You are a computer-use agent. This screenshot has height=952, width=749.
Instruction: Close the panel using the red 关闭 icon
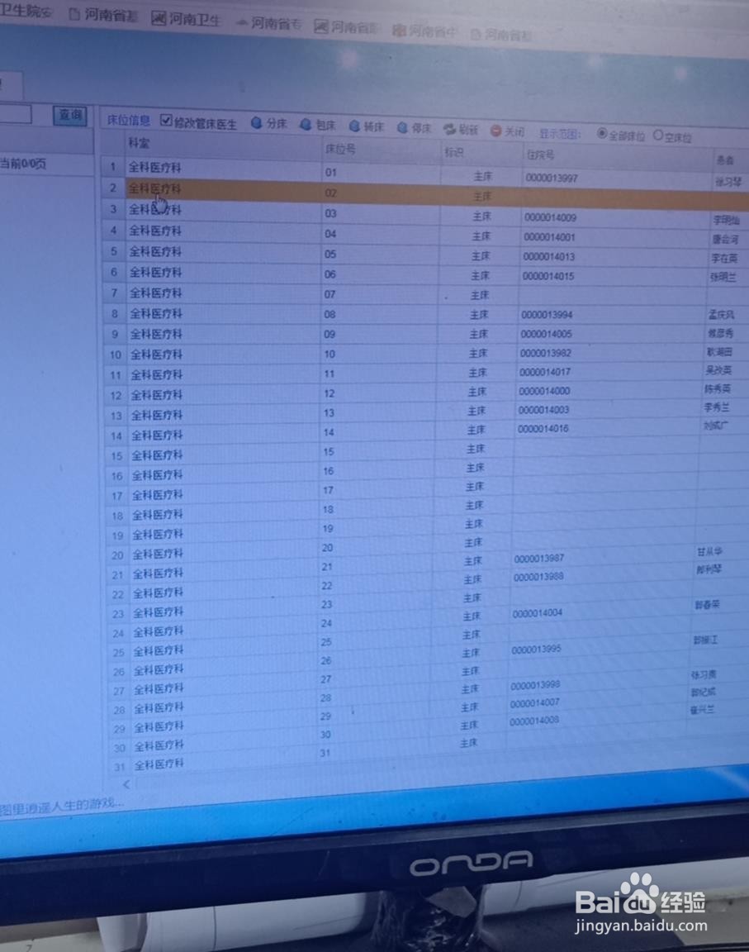click(495, 131)
